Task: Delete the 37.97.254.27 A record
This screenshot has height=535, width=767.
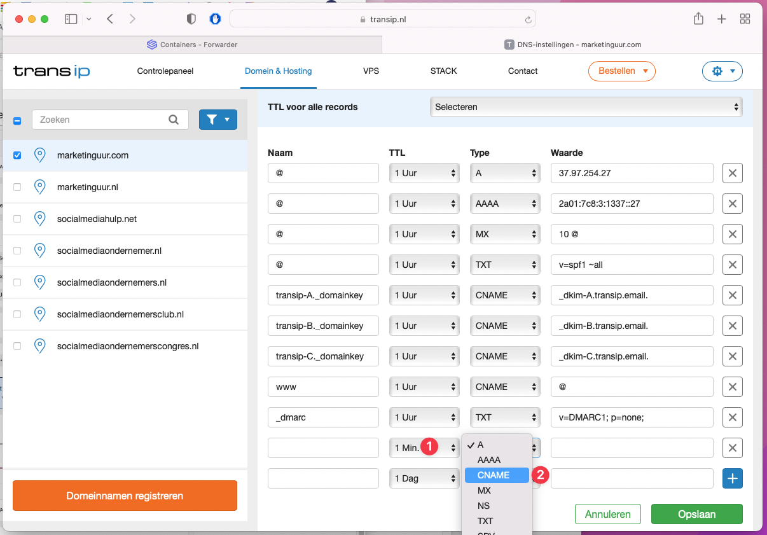Action: pos(732,173)
